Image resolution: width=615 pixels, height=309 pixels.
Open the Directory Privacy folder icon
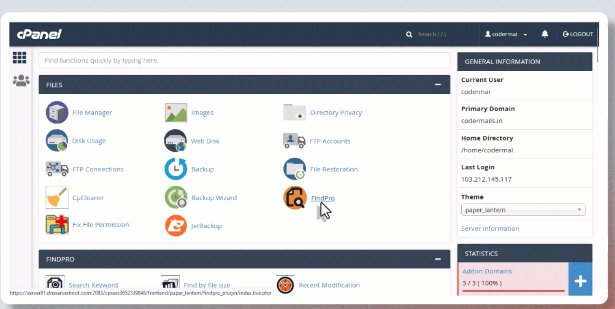(294, 112)
